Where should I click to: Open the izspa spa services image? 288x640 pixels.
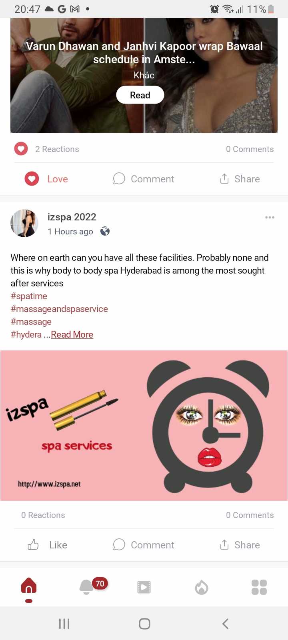click(x=144, y=426)
